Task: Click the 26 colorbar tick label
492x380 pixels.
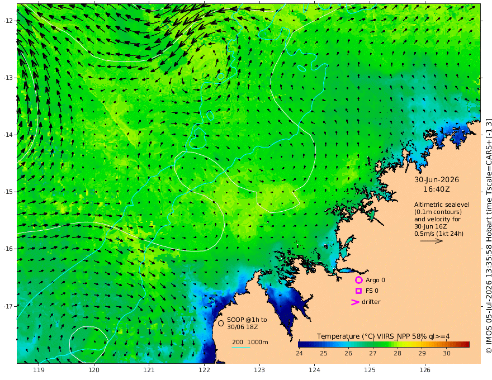Action: [x=348, y=353]
